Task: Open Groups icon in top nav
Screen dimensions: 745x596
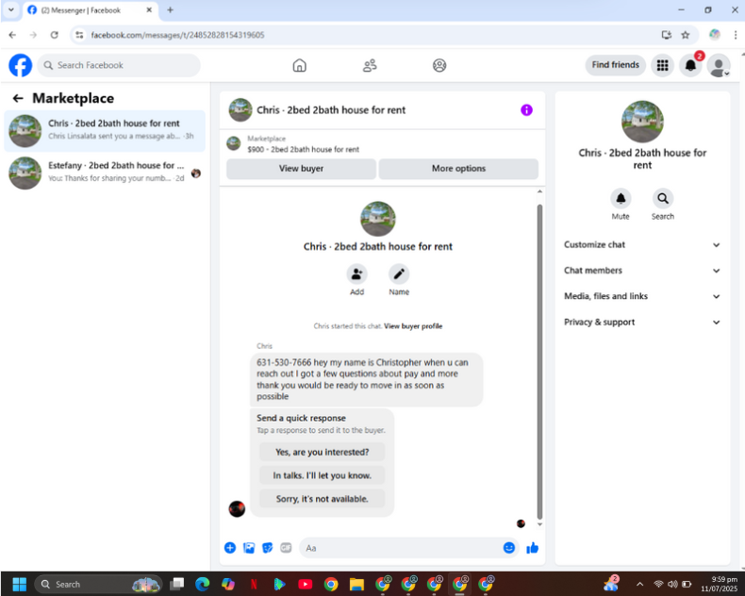Action: pyautogui.click(x=439, y=65)
